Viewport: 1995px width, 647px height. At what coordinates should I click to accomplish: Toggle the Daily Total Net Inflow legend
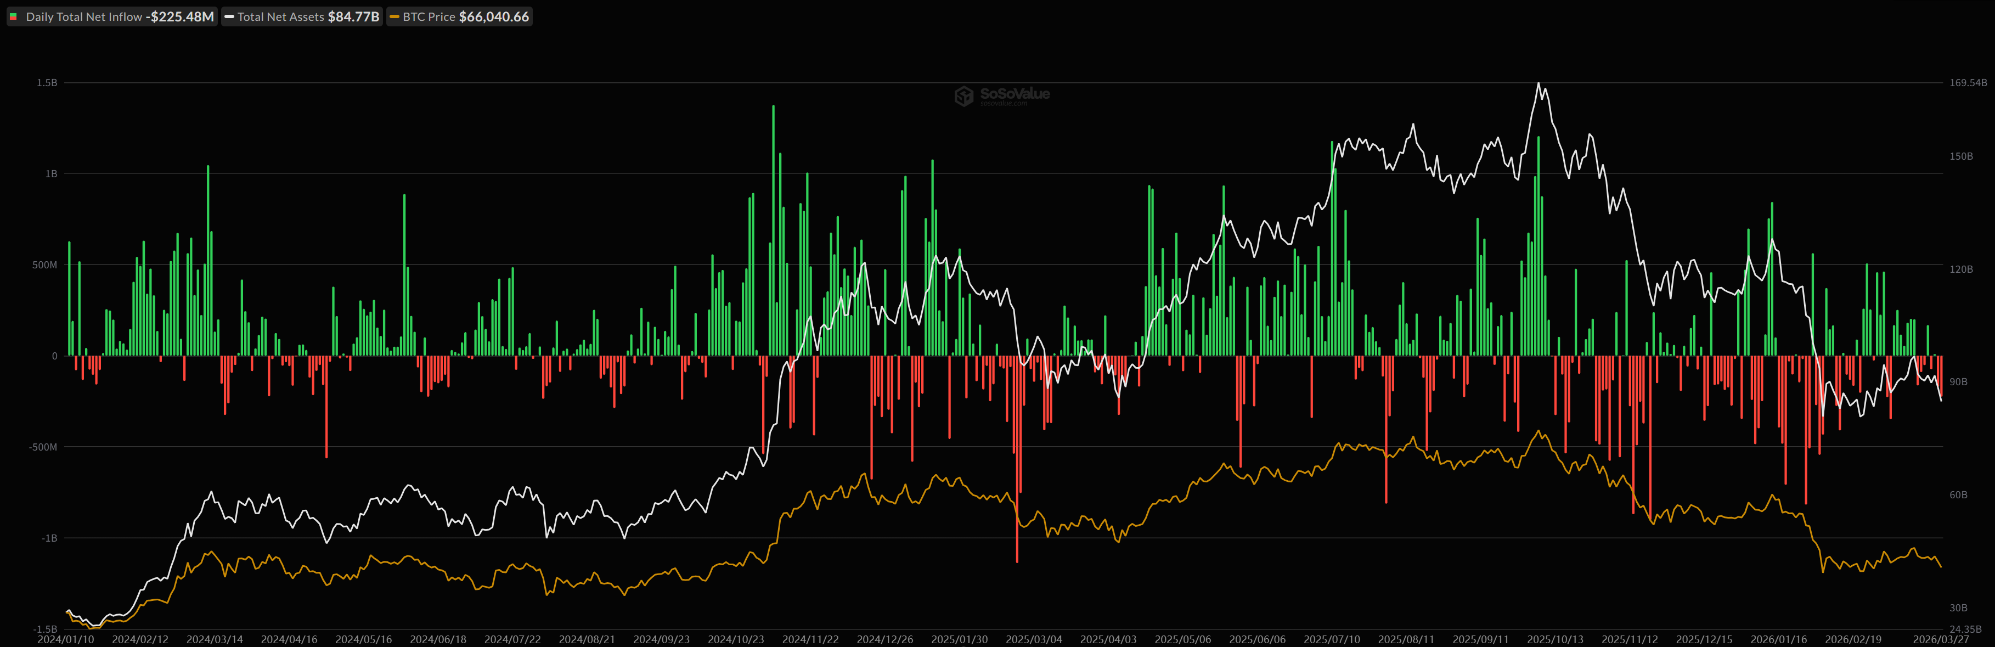tap(83, 16)
